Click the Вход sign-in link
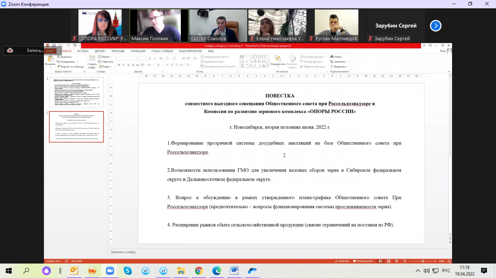 [443, 51]
